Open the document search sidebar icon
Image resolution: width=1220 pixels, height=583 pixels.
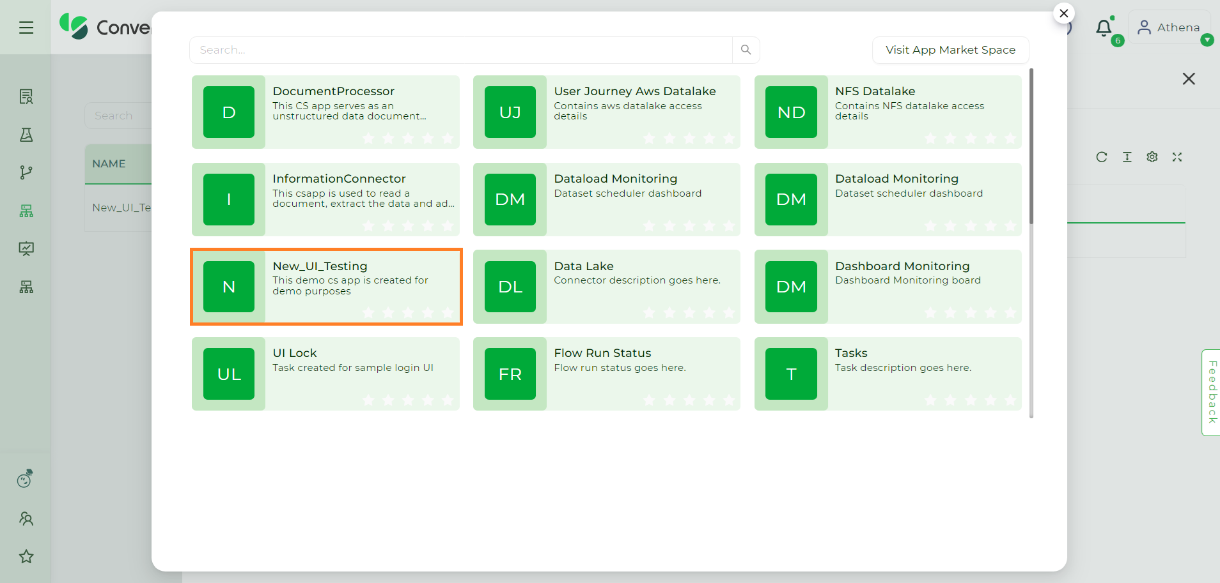26,96
